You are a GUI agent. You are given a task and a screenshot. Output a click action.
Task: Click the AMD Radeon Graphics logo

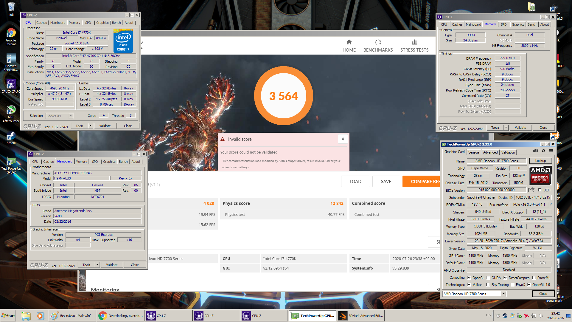[x=540, y=175]
